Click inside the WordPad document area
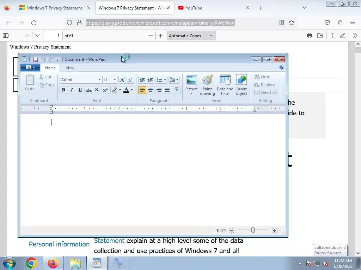Viewport: 361px width, 270px height. click(x=153, y=170)
